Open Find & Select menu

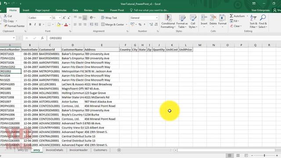point(263,22)
